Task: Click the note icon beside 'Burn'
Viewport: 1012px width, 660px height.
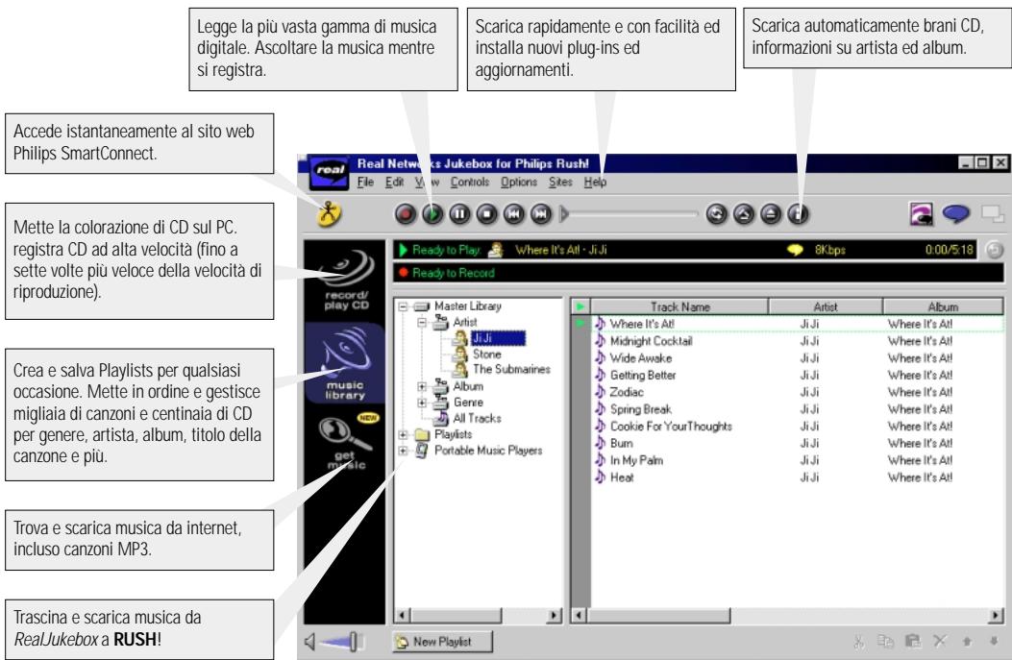Action: pos(601,443)
